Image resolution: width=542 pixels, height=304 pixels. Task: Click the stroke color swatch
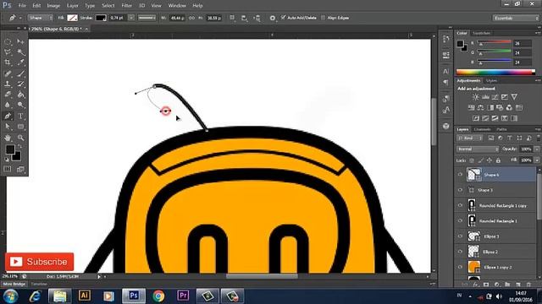point(101,18)
